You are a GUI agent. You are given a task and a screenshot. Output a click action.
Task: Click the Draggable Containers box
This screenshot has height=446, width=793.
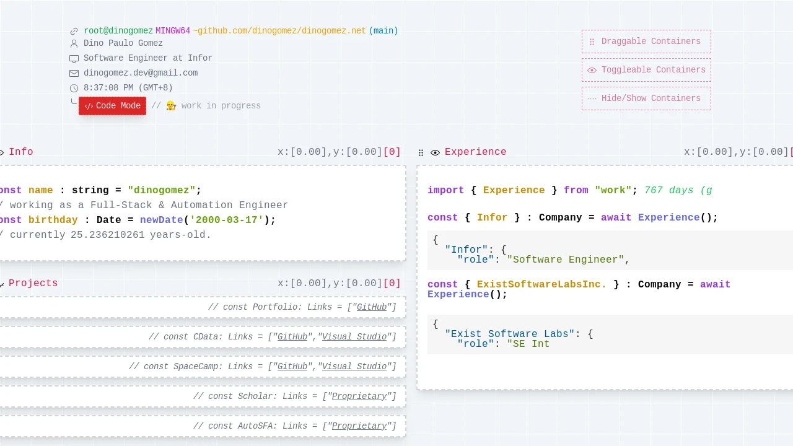(x=646, y=42)
